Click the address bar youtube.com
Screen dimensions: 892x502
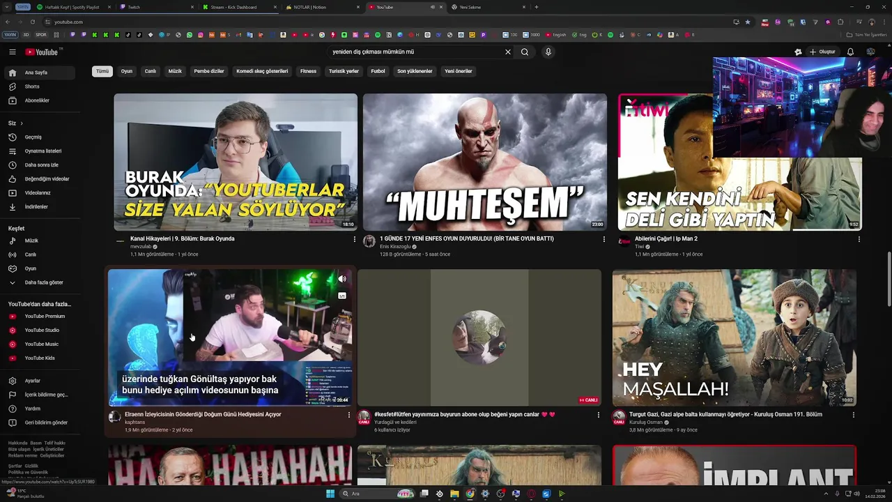[68, 22]
